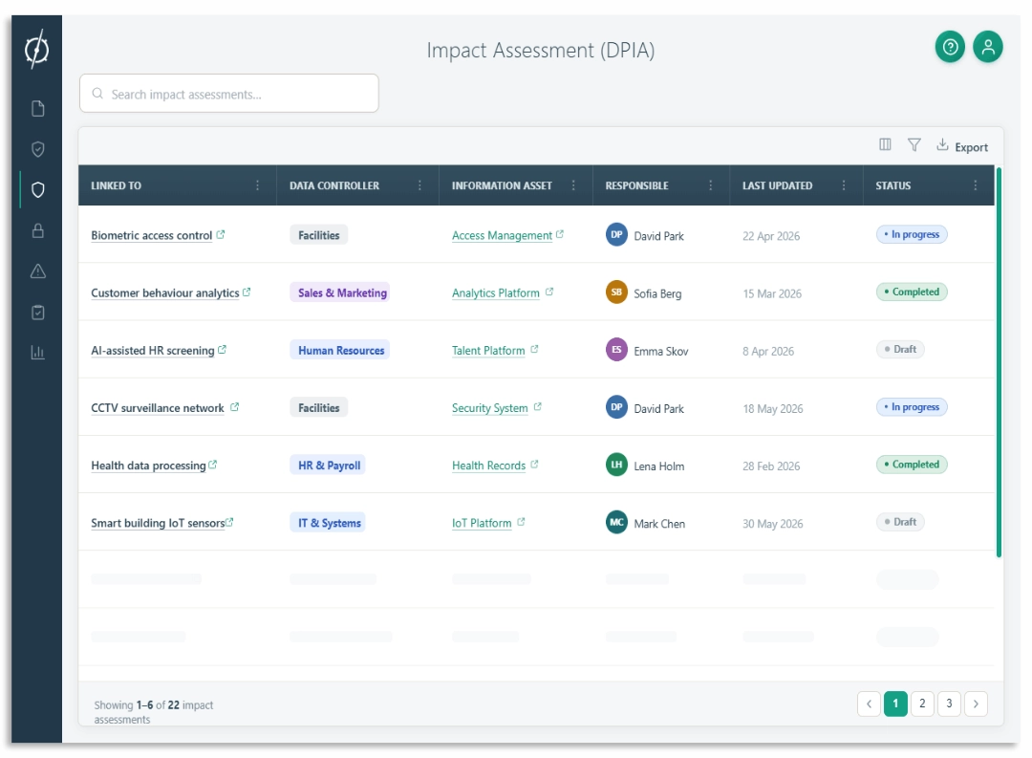Sort by the Data Controller column header

pyautogui.click(x=334, y=185)
